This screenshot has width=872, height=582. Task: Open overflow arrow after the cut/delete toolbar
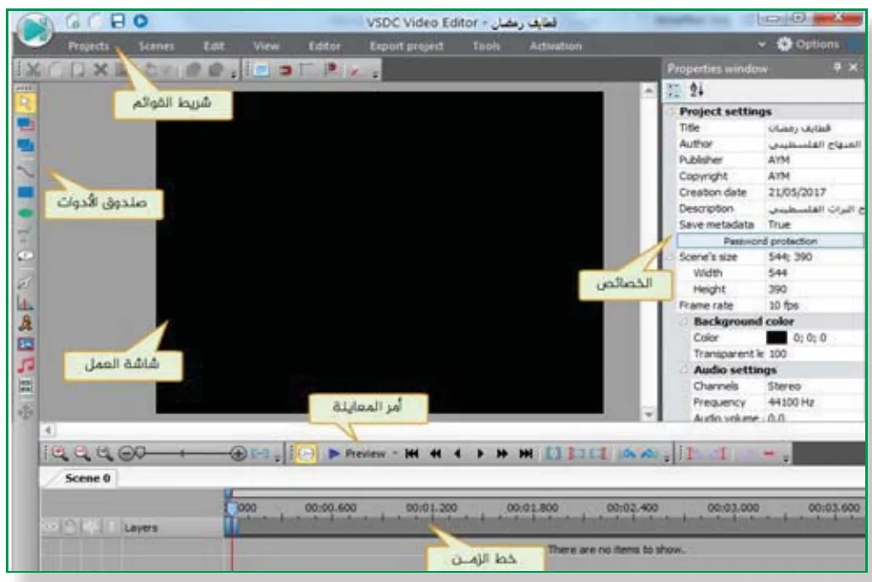tap(234, 73)
